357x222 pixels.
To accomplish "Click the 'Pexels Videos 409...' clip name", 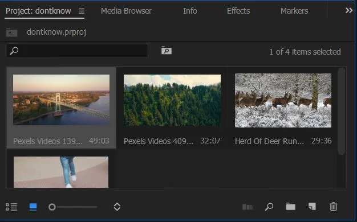I will (159, 141).
